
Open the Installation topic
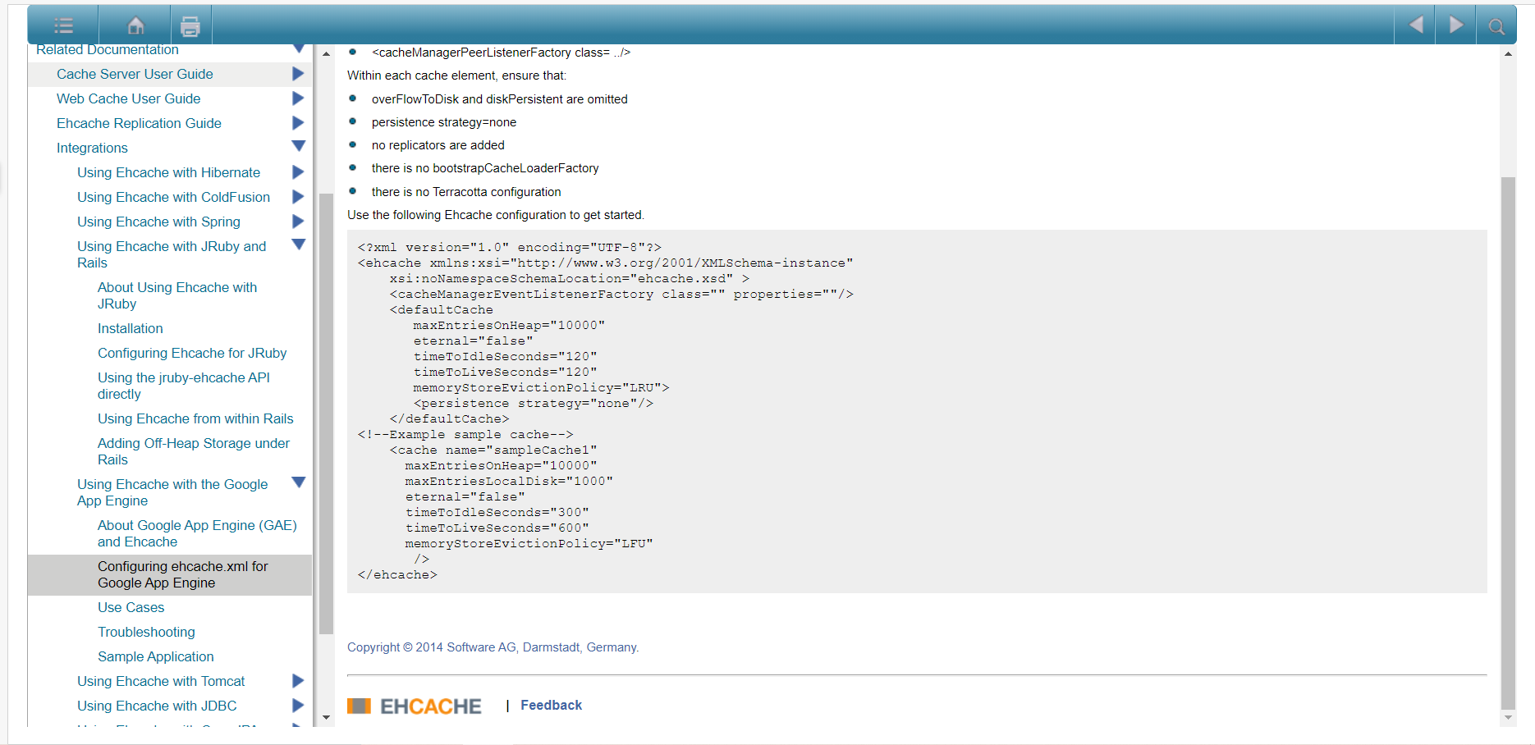click(130, 328)
